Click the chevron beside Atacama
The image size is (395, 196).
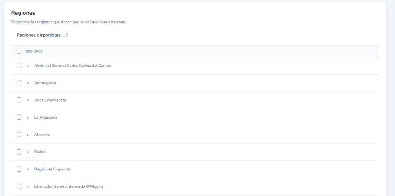[28, 135]
